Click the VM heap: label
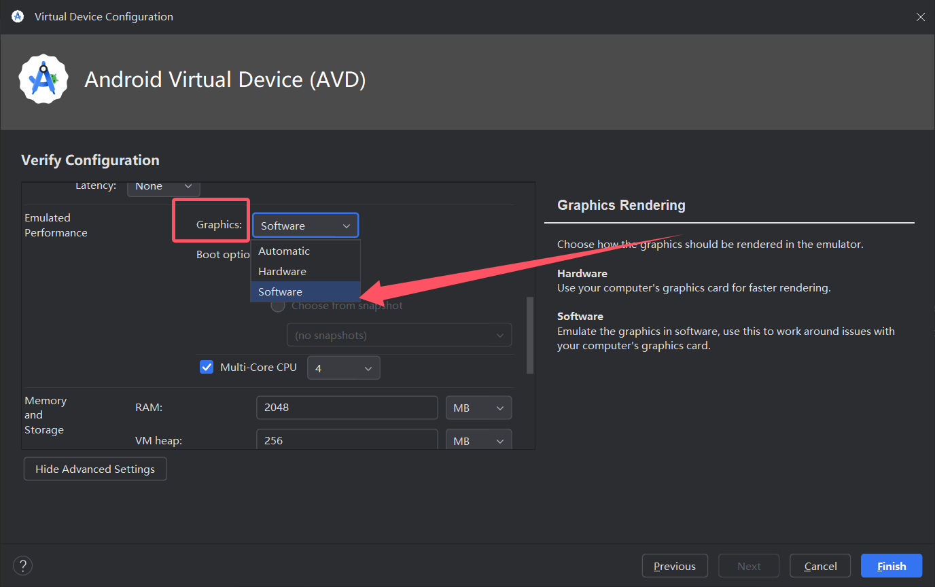935x587 pixels. pyautogui.click(x=158, y=440)
